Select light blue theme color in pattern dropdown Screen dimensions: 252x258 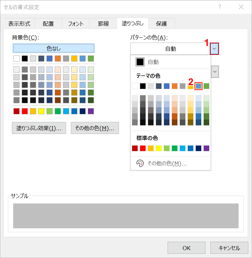coord(198,86)
